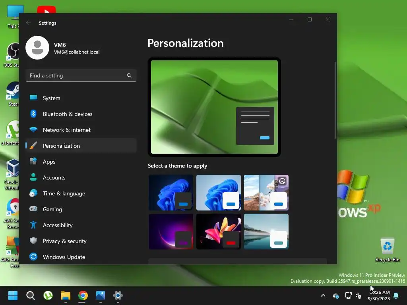Image resolution: width=407 pixels, height=305 pixels.
Task: Open Accounts settings
Action: (81, 178)
